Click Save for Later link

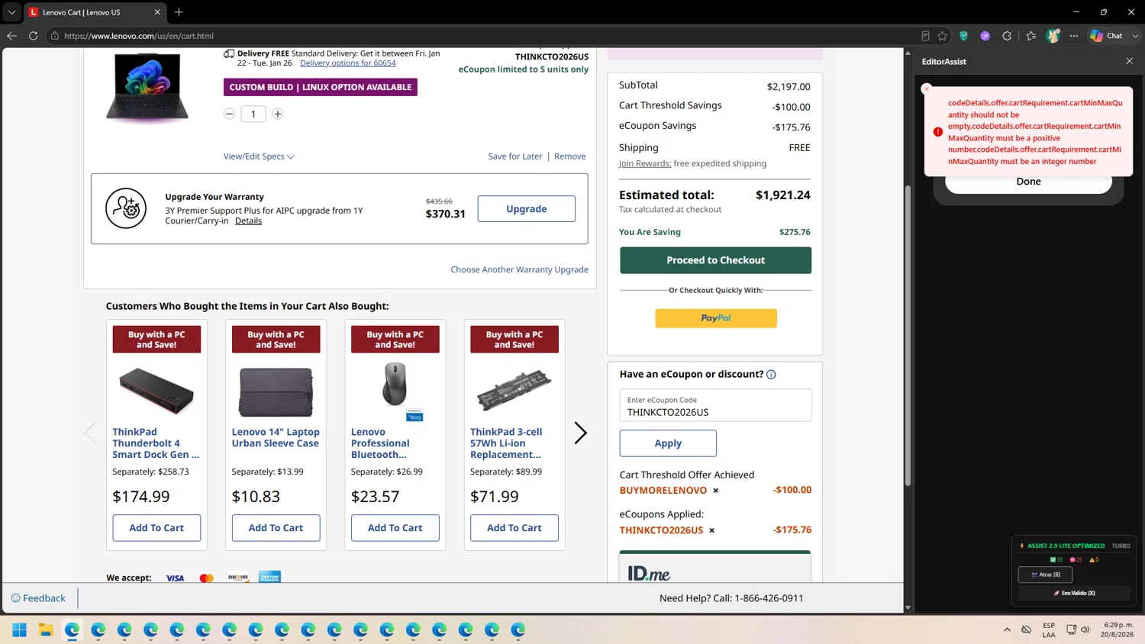515,156
